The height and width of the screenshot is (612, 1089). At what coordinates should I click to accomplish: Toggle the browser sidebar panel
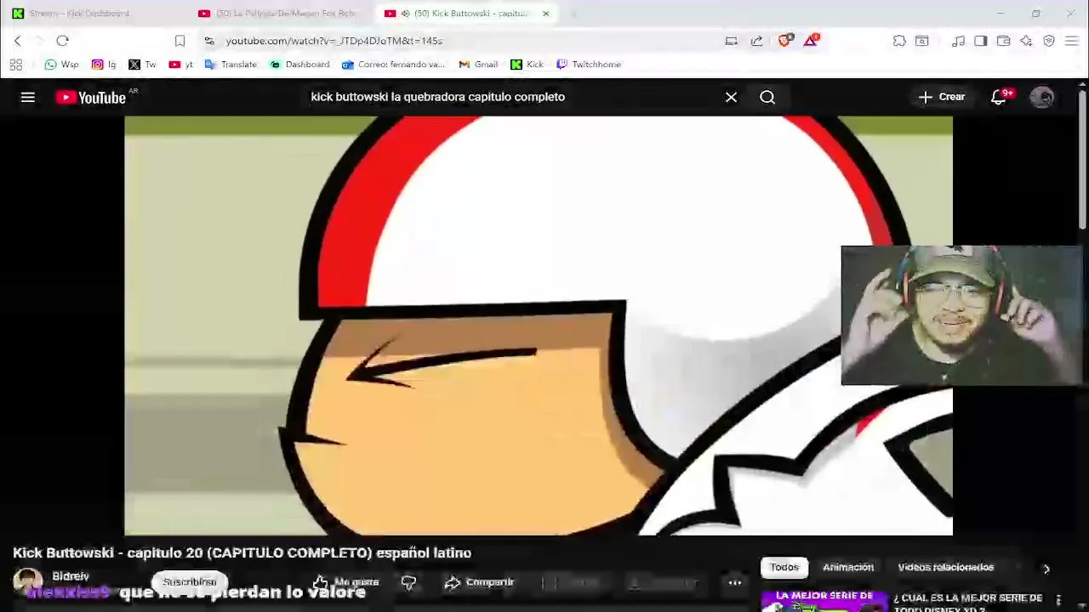coord(981,41)
